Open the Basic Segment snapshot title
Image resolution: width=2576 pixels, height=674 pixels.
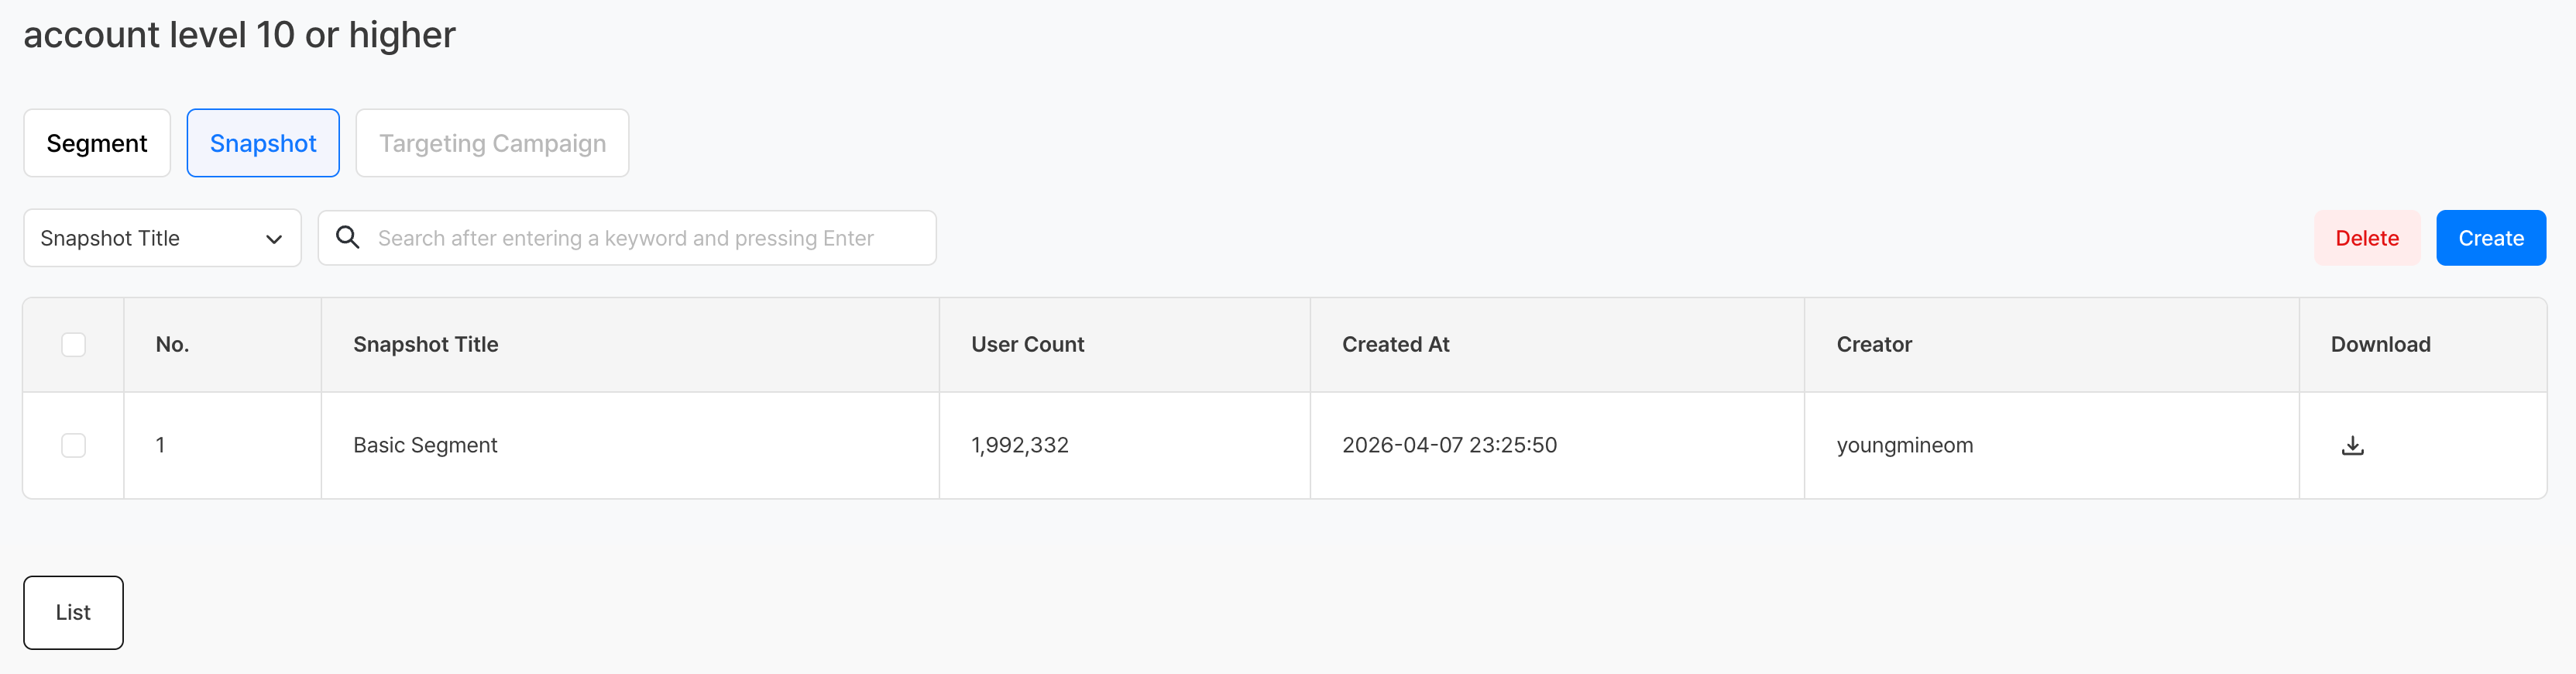425,446
